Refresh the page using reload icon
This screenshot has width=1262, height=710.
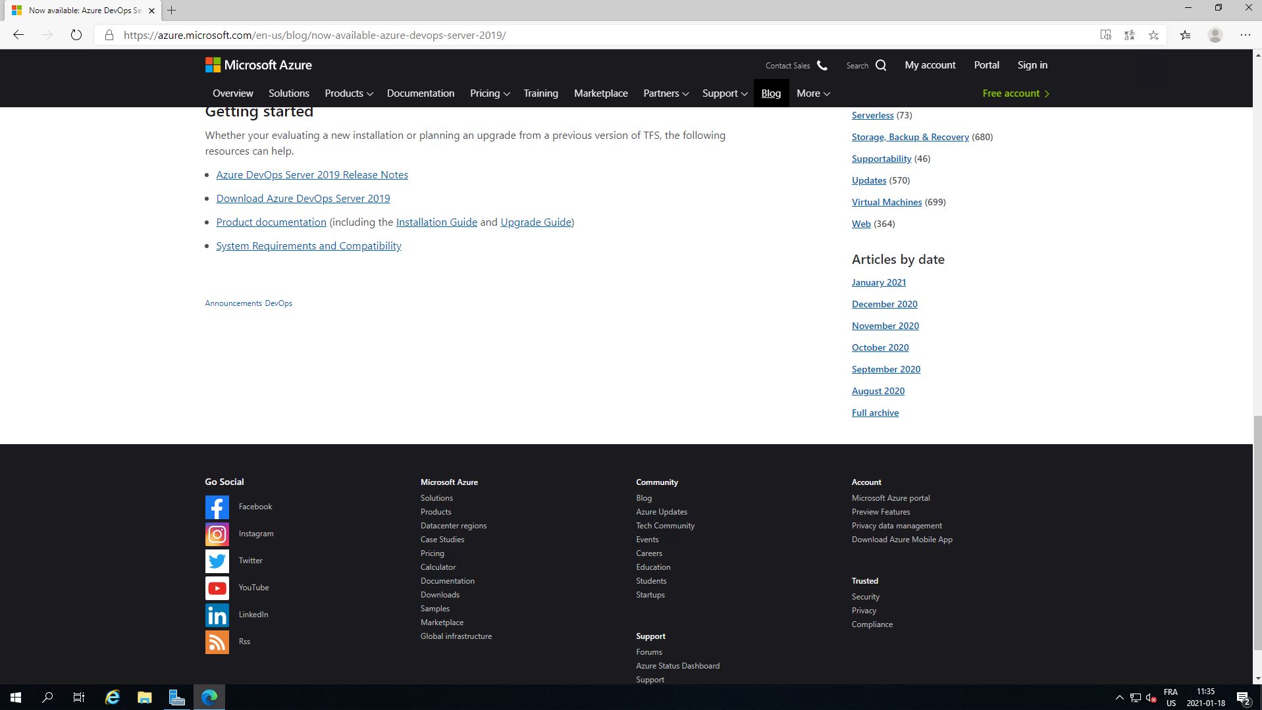coord(76,36)
